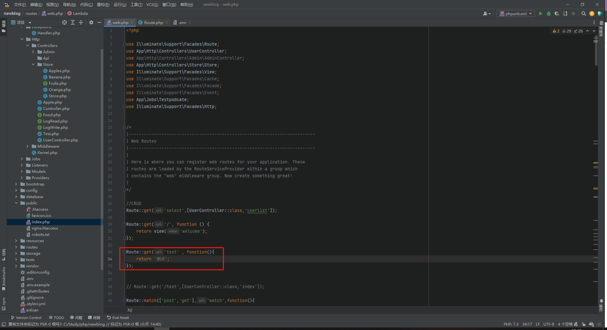
Task: Click the orange update arrow icon
Action: (592, 14)
